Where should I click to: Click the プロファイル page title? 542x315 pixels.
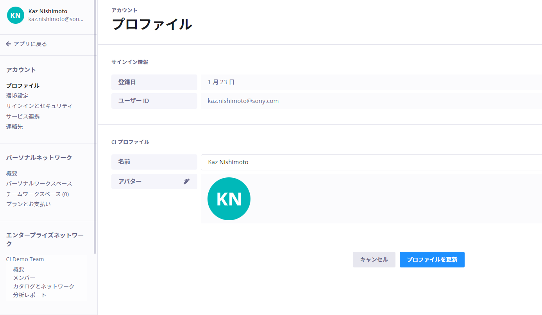[152, 24]
